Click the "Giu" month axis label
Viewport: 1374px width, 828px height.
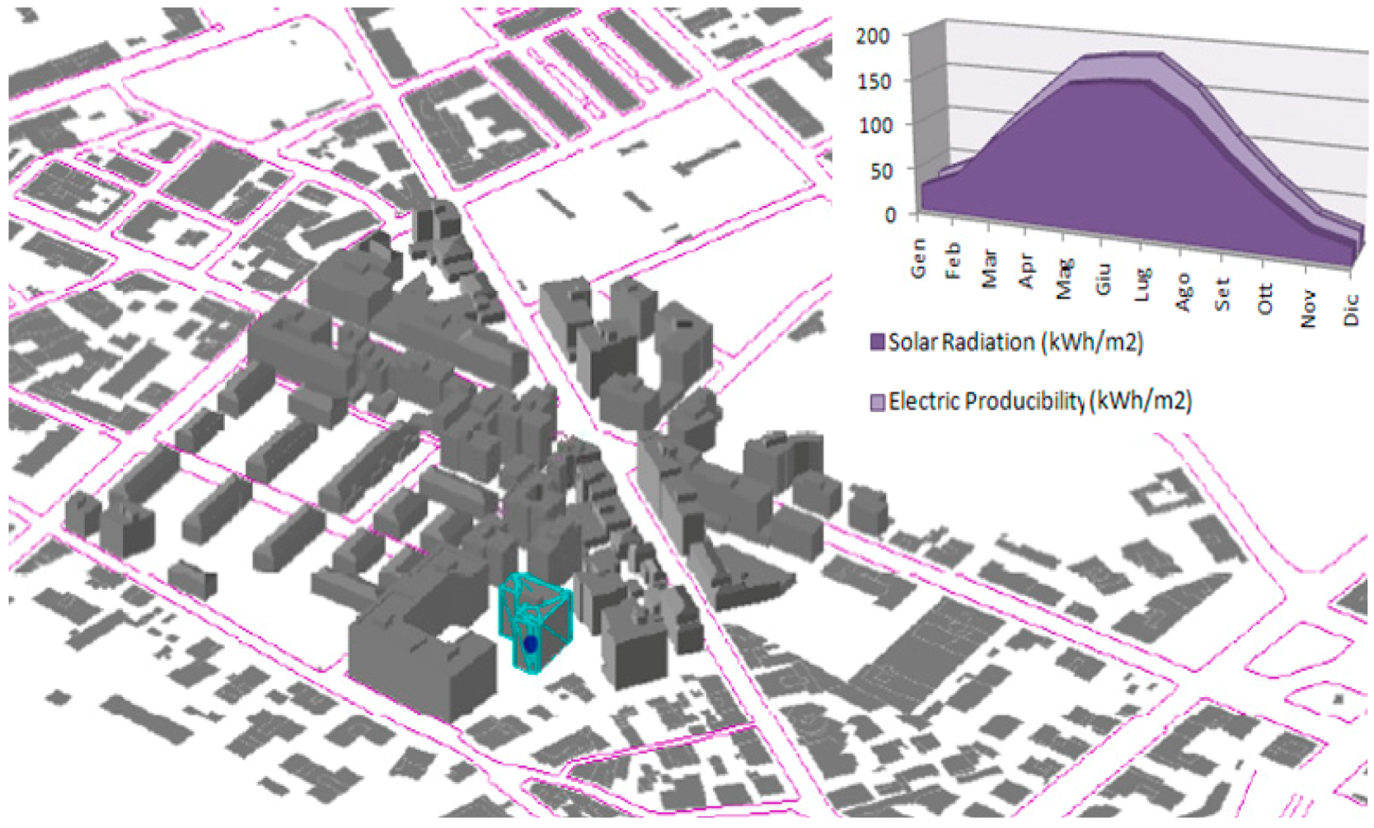[x=1104, y=278]
